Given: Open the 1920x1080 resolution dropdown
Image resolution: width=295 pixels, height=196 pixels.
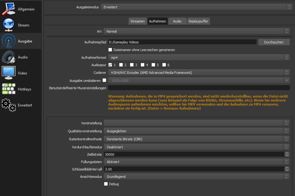Looking at the screenshot, I should point(199,81).
